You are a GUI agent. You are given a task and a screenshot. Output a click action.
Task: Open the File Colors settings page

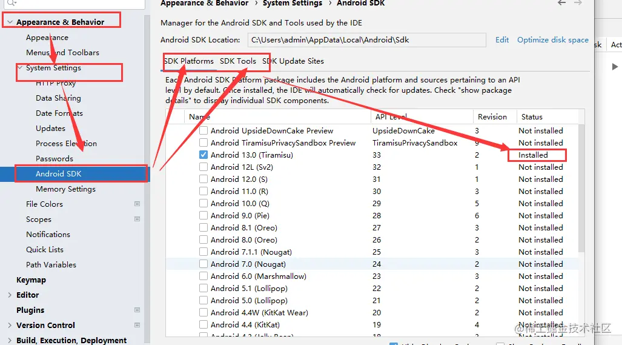(x=44, y=204)
